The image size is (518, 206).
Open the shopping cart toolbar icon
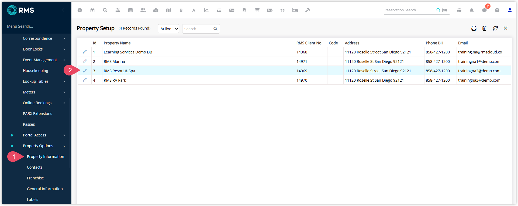click(257, 10)
